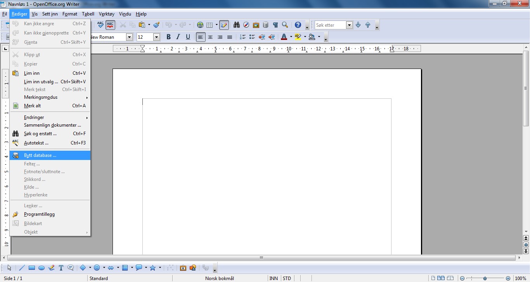
Task: Open 'Programtillegg' menu entry
Action: [50, 214]
